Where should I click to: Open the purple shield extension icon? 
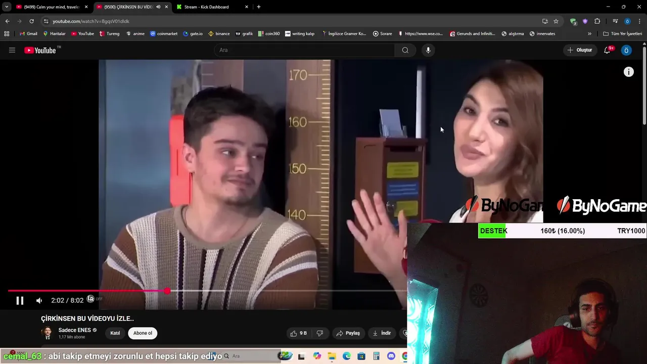pyautogui.click(x=585, y=21)
